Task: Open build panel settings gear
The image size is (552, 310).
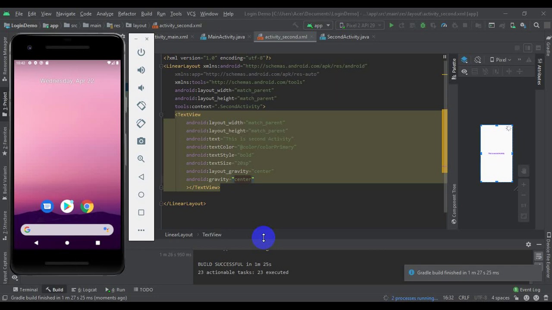Action: tap(528, 245)
